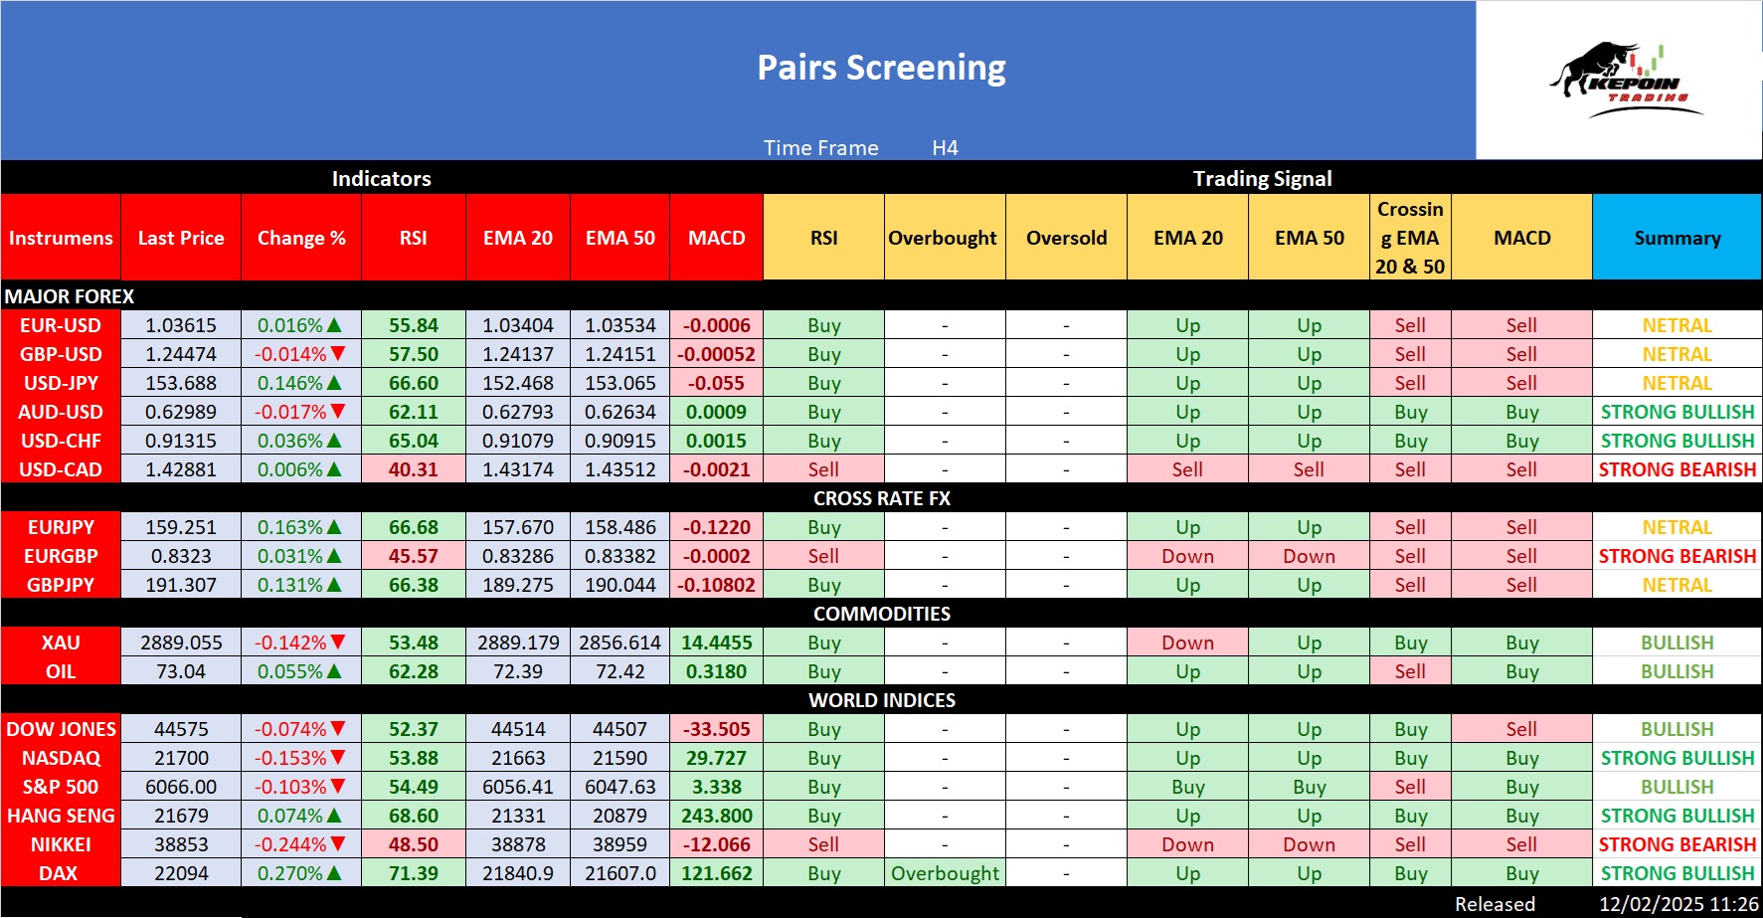Click the red down arrow for NASDAQ
Viewport: 1763px width, 918px height.
(x=338, y=758)
